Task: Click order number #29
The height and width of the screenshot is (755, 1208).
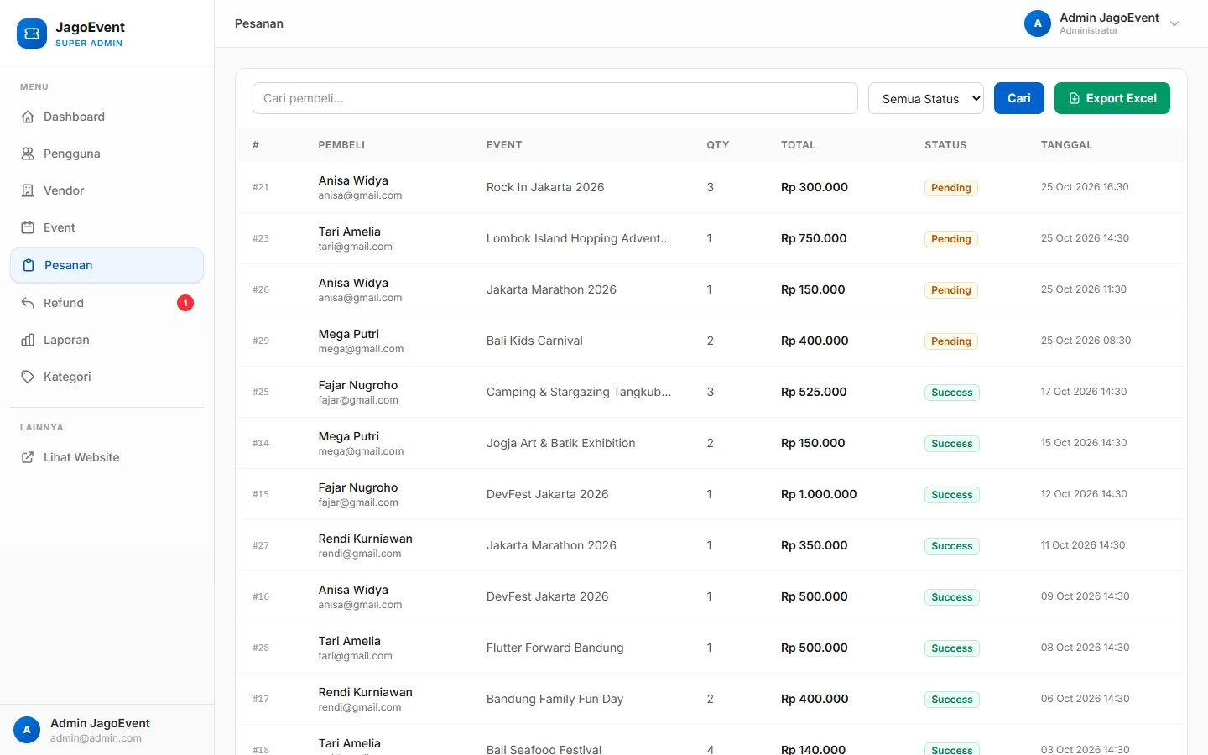Action: pos(261,341)
